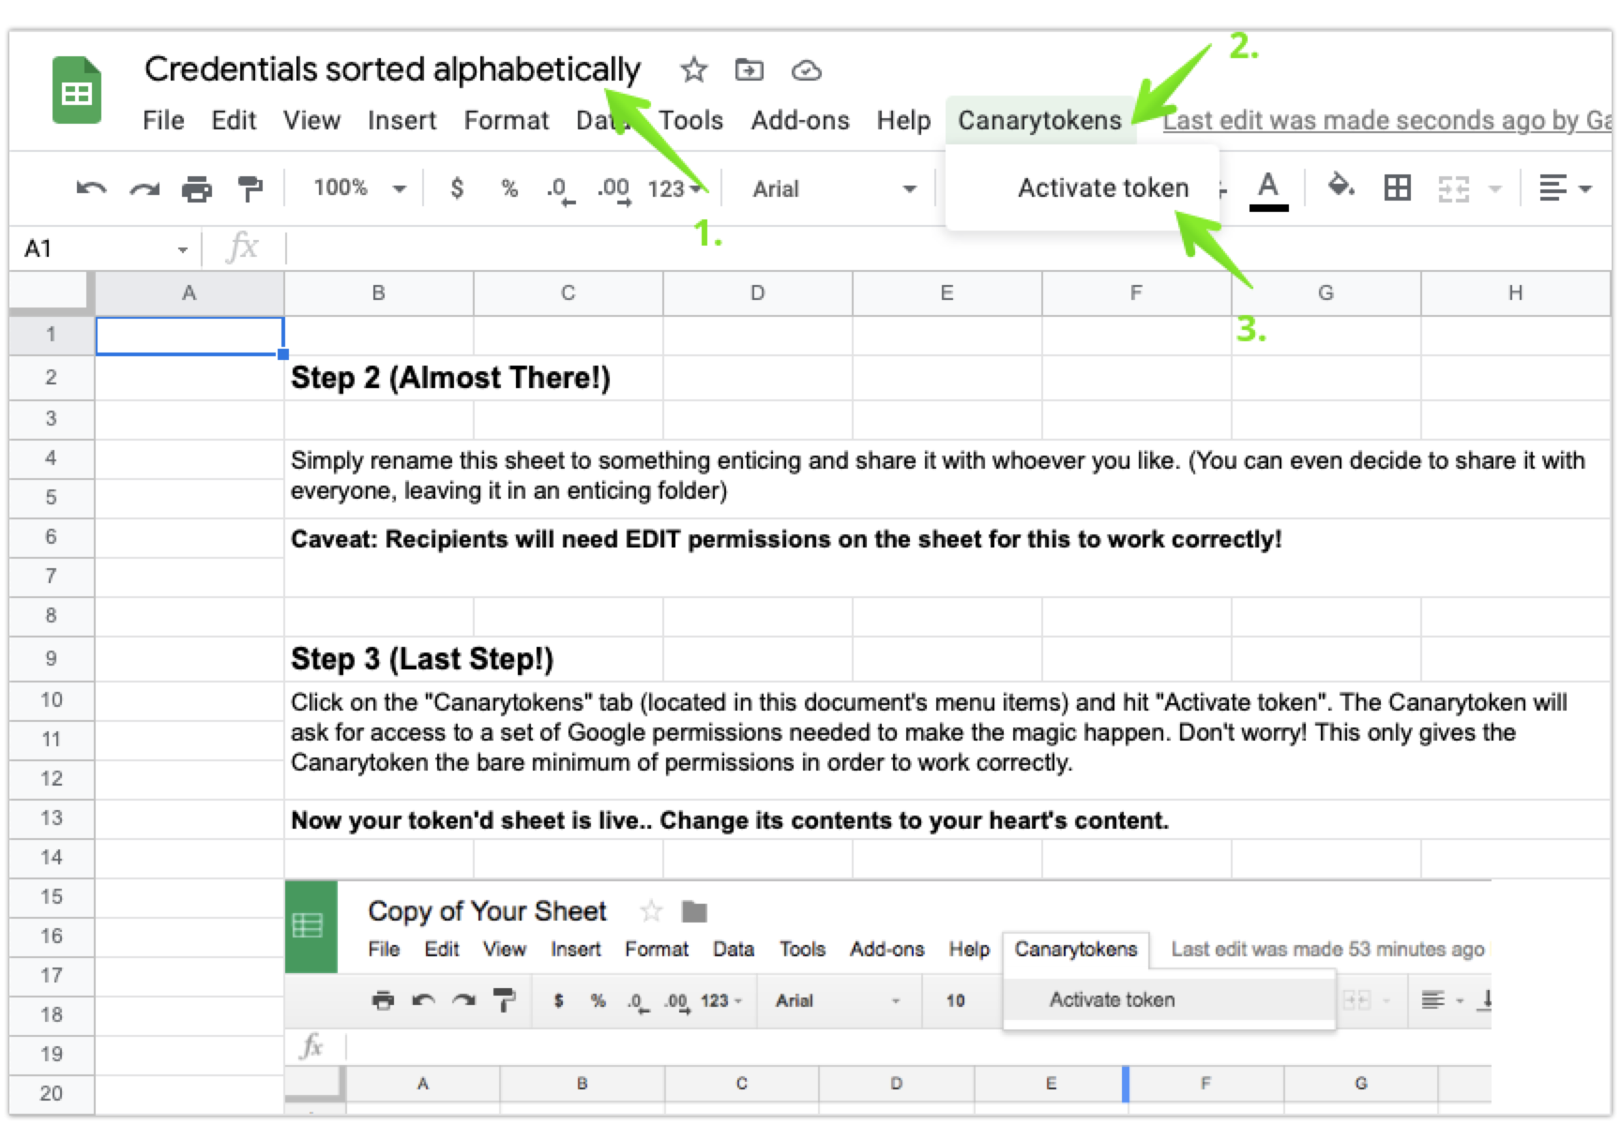Check the cloud save status icon
The height and width of the screenshot is (1125, 1621).
(x=807, y=70)
